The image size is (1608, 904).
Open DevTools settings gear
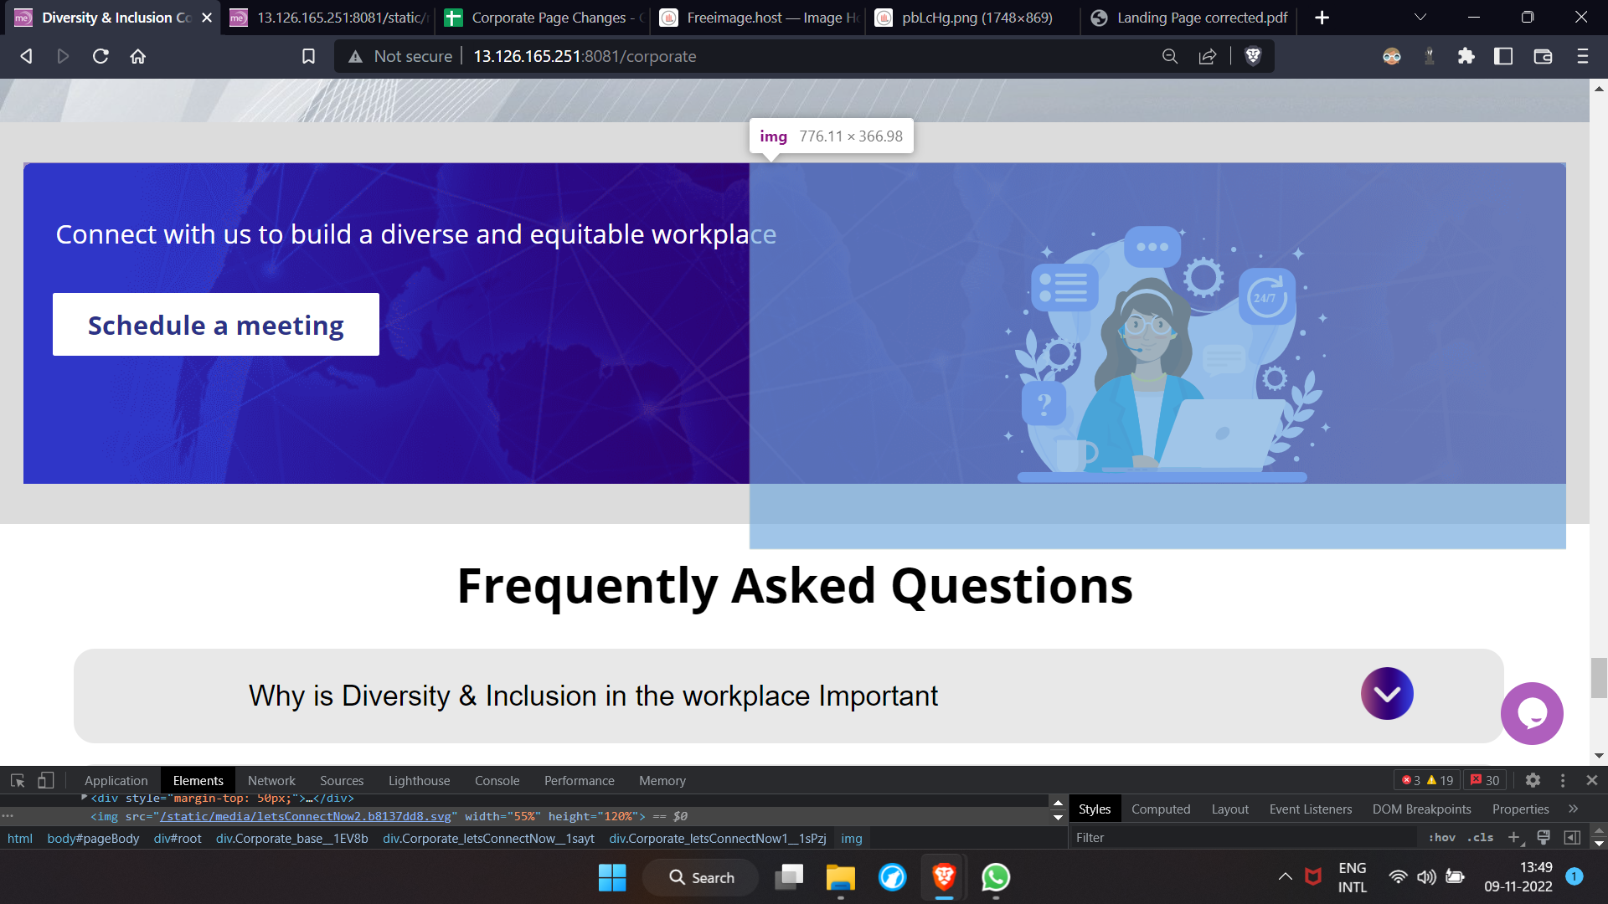(1533, 780)
